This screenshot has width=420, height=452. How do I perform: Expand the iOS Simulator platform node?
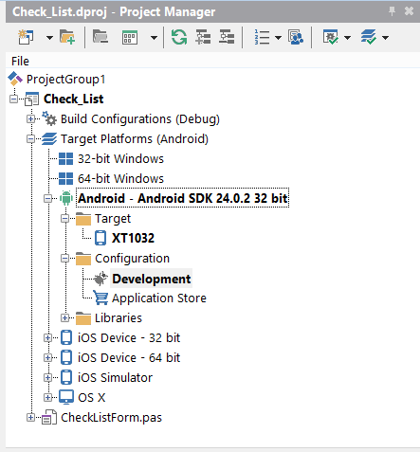(47, 377)
